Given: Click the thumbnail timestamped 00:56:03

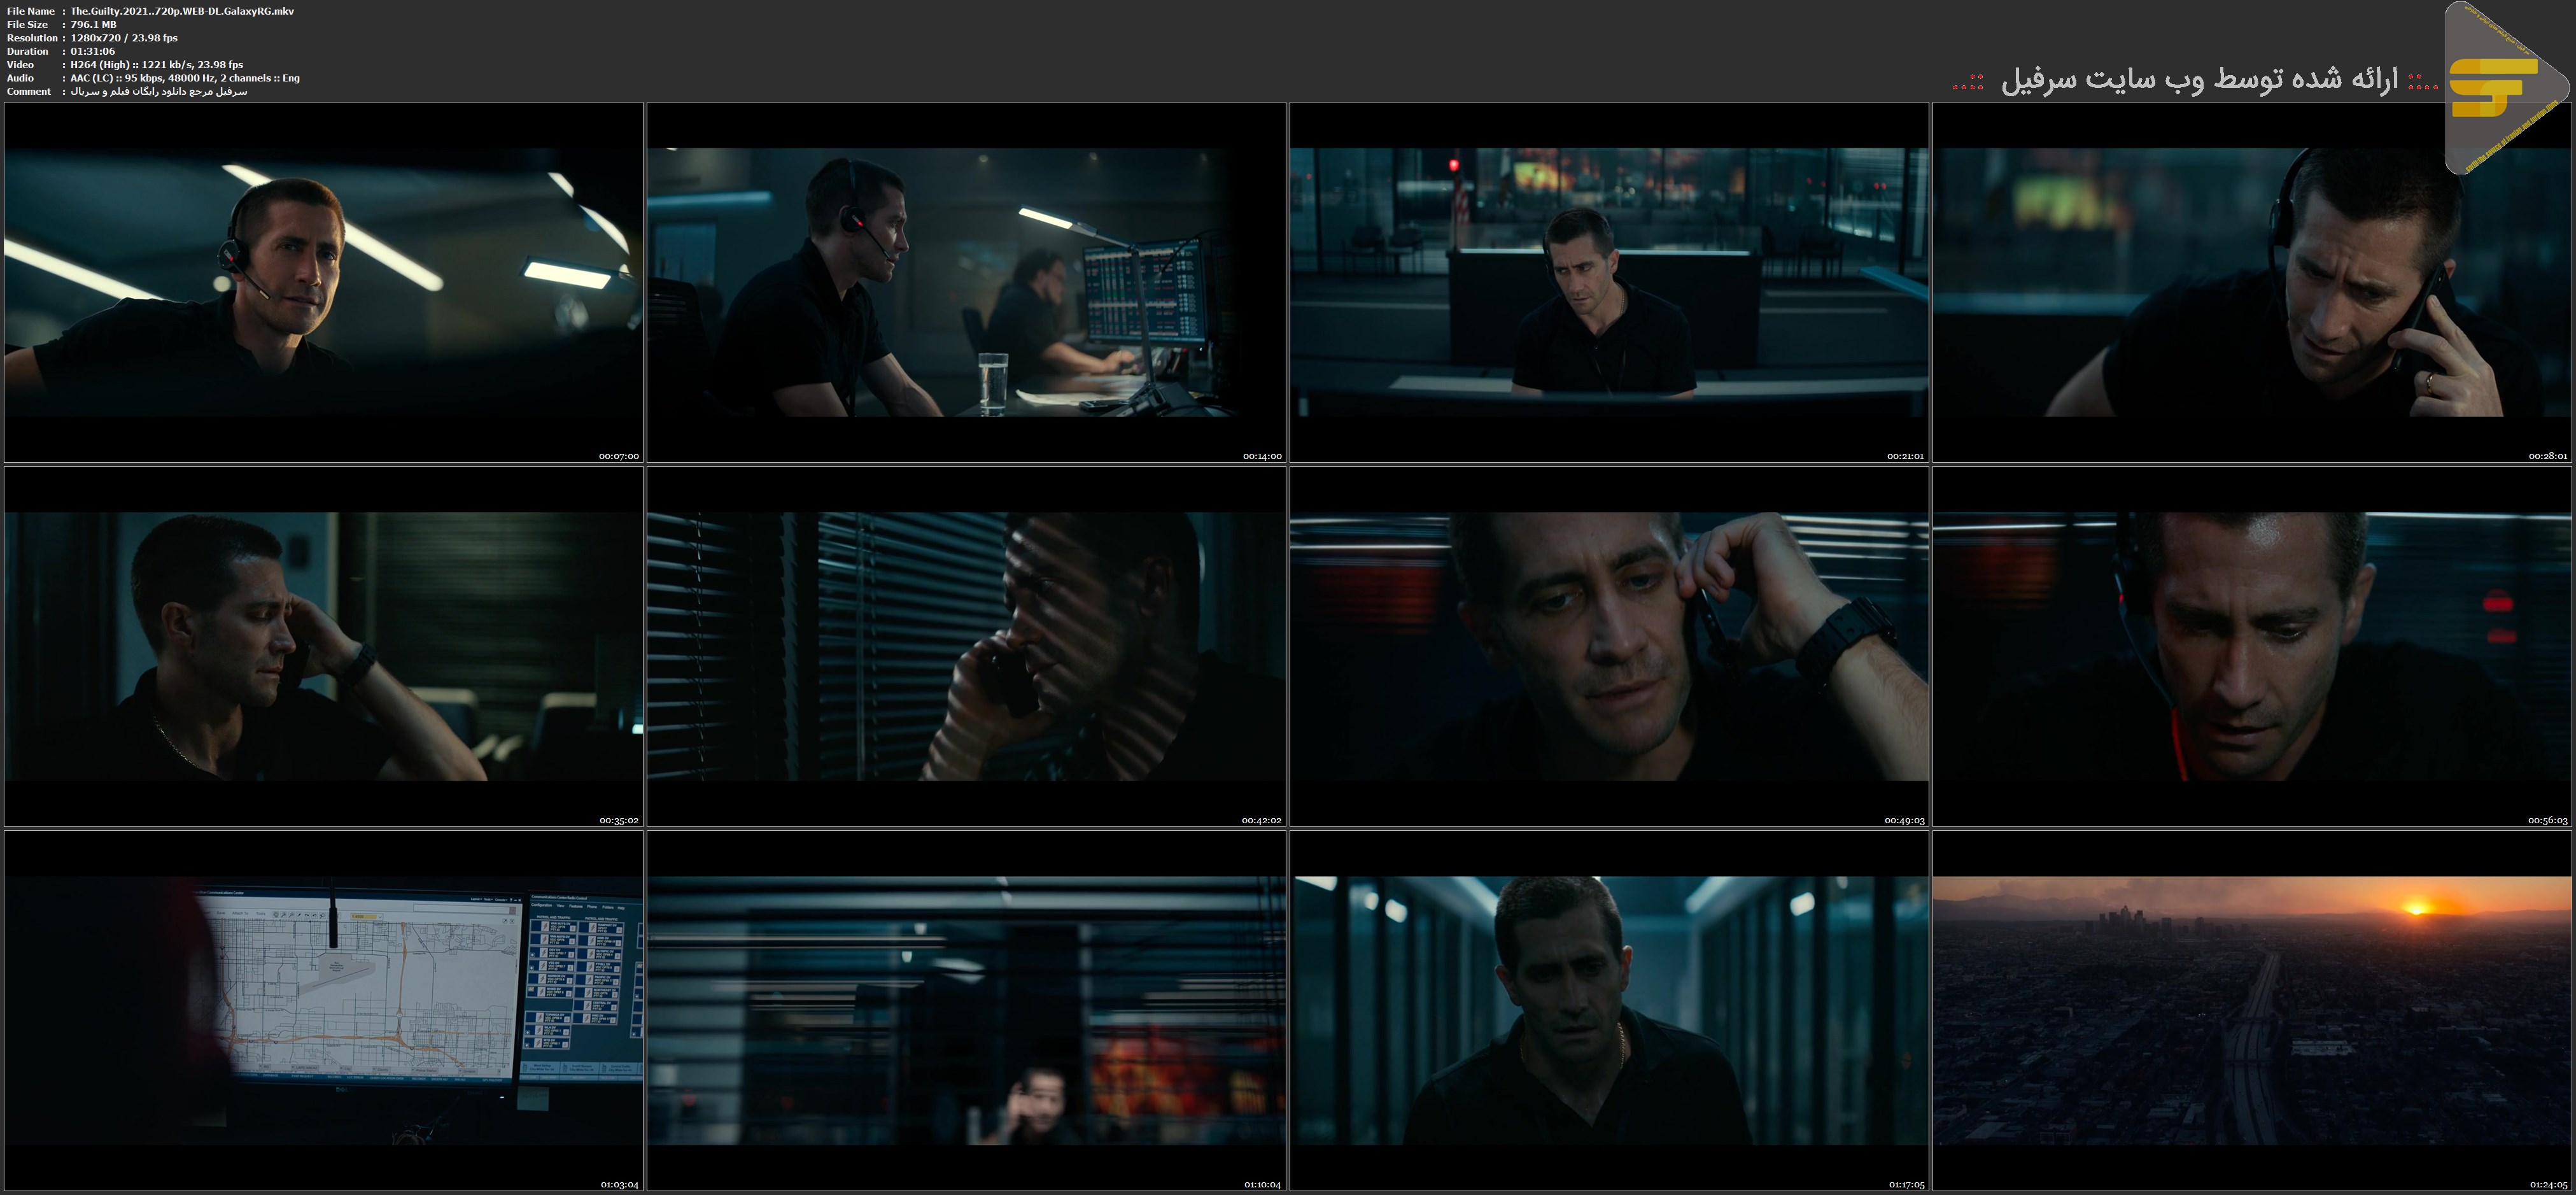Looking at the screenshot, I should point(2253,646).
